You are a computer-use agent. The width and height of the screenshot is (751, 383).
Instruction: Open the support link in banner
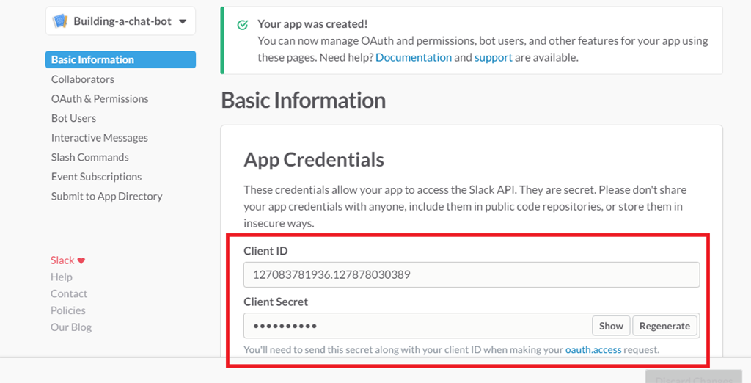coord(493,57)
